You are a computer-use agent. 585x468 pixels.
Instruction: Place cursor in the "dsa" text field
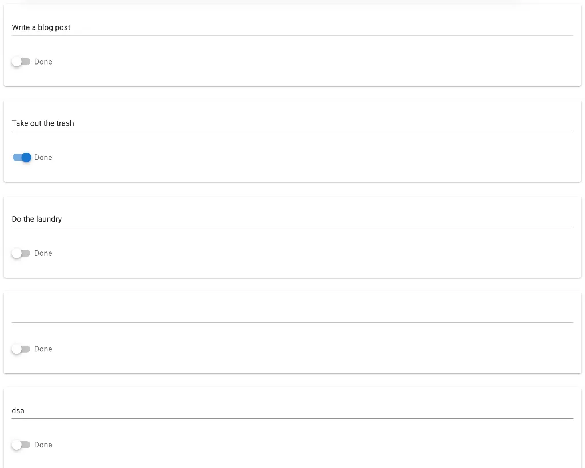tap(291, 410)
